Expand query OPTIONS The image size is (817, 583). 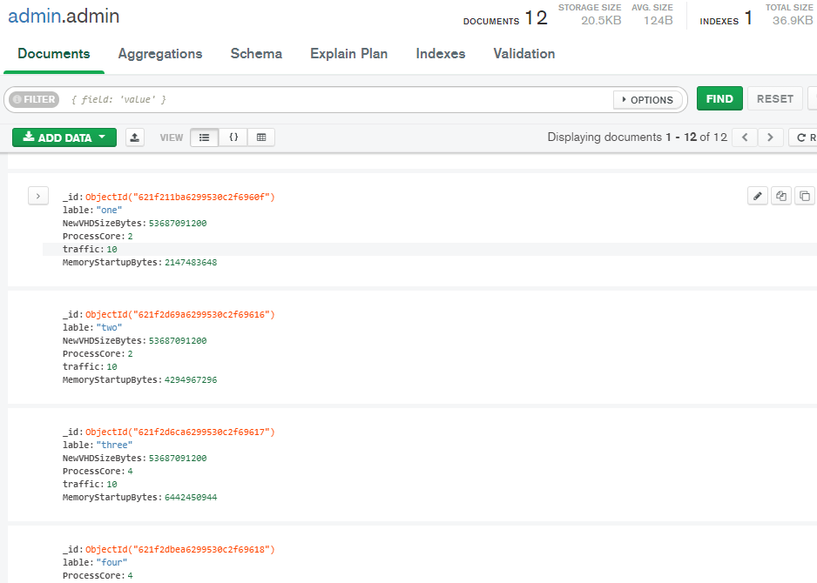(648, 99)
